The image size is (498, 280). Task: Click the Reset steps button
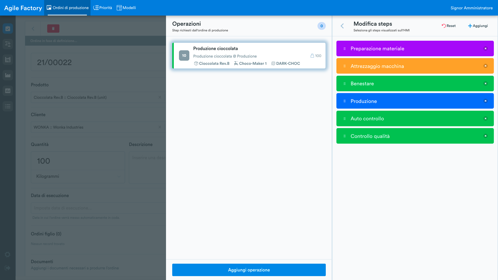[x=448, y=26]
